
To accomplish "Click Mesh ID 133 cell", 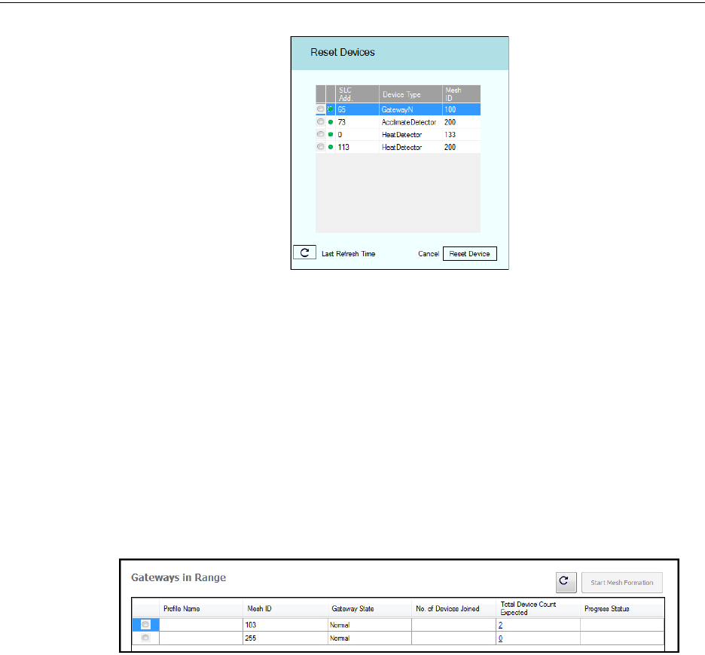I will click(461, 134).
